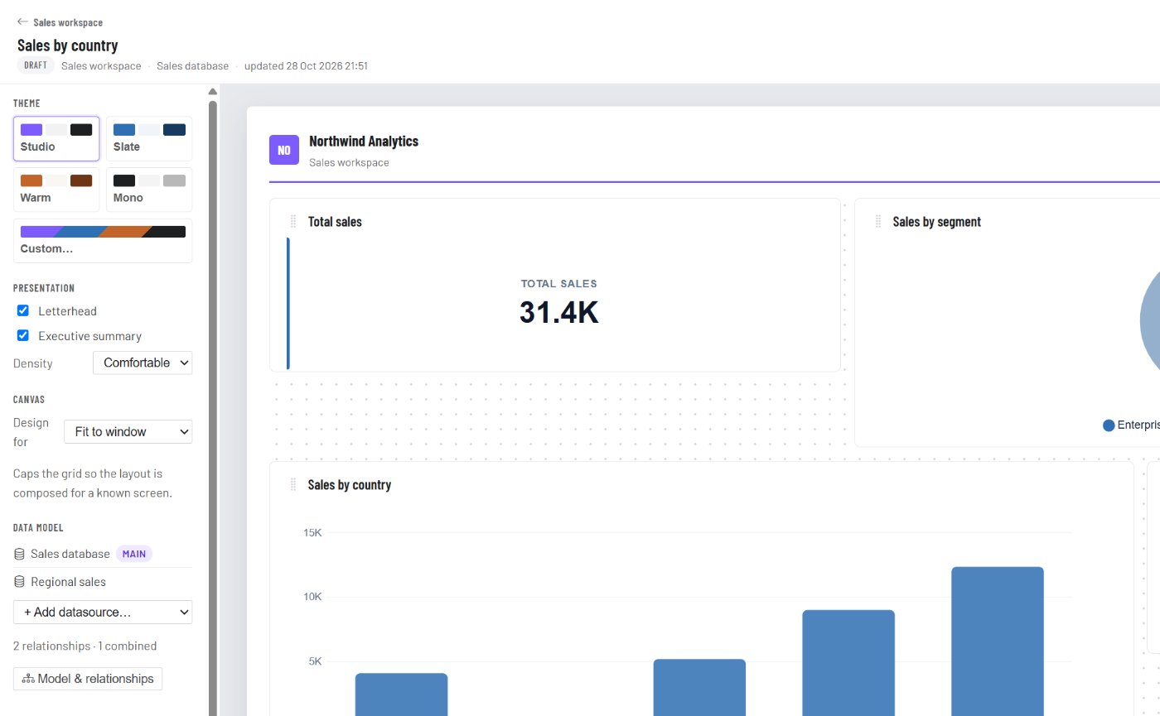Choose the Warm theme
Viewport: 1160px width, 716px height.
point(56,190)
